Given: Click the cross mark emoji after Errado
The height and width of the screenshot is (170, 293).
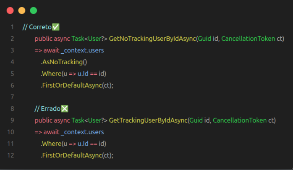Looking at the screenshot, I should (64, 109).
